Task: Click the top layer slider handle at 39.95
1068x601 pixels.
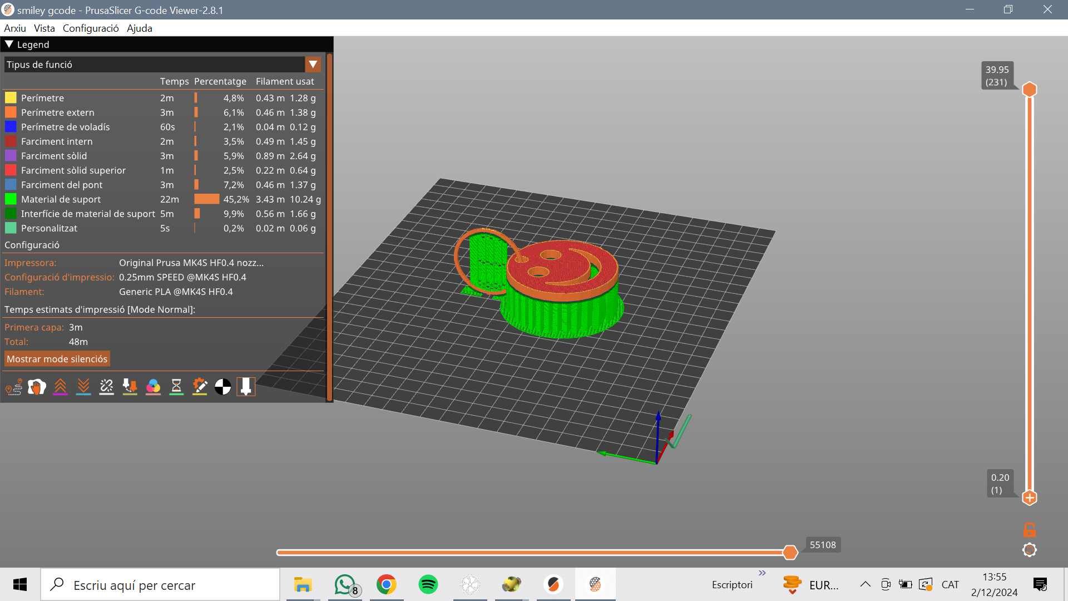Action: pos(1030,90)
